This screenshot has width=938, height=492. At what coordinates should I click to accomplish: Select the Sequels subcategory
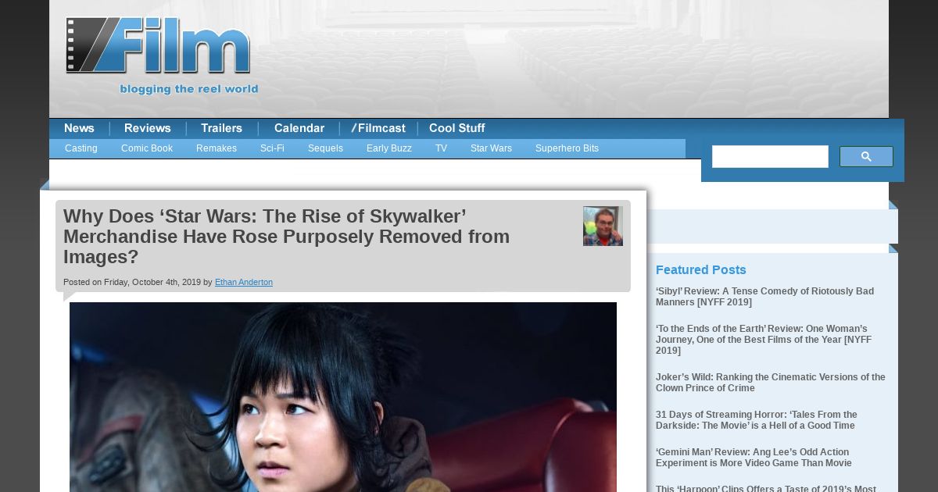pos(325,148)
